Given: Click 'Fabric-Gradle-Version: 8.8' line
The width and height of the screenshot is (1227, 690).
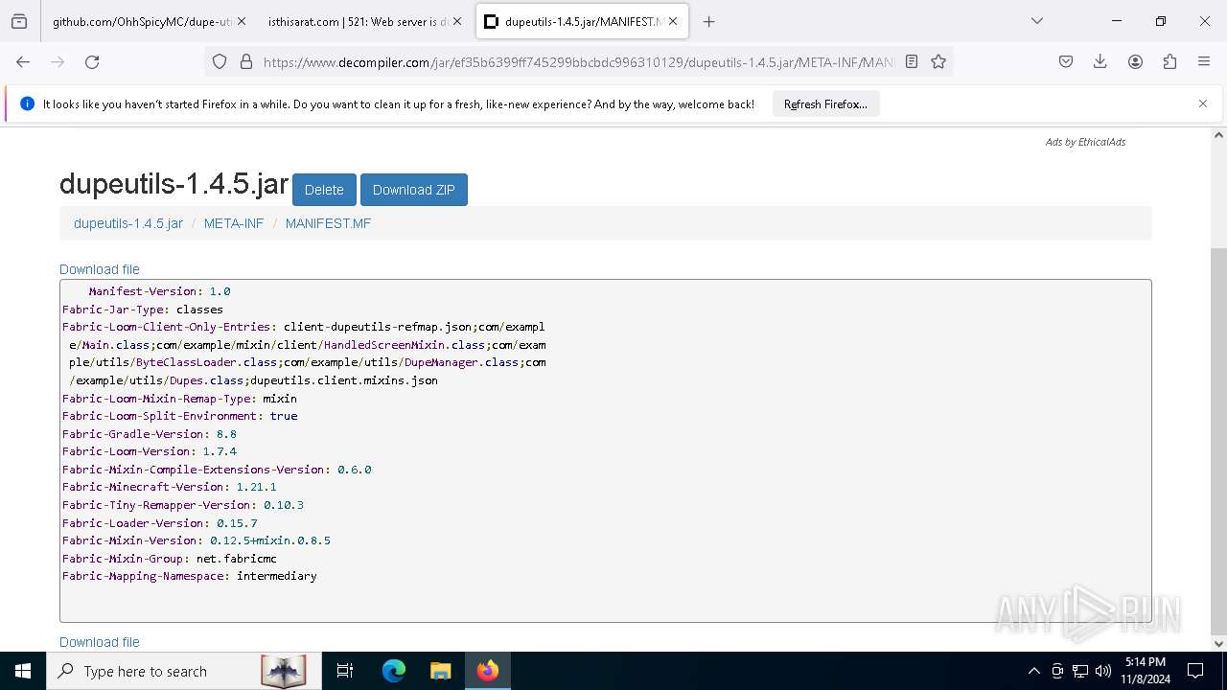Looking at the screenshot, I should coord(150,434).
